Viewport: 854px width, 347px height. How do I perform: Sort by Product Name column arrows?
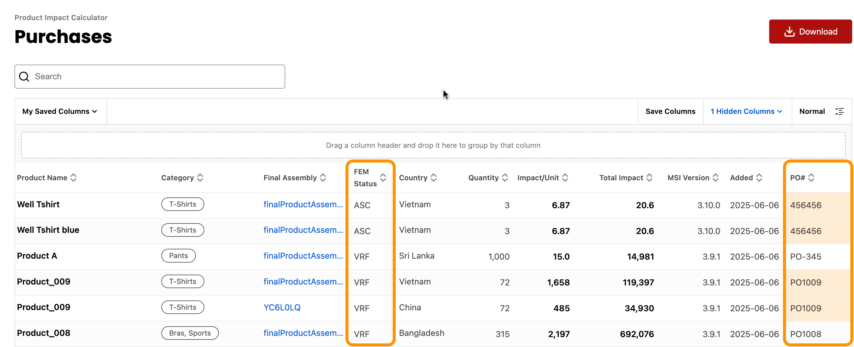[74, 178]
